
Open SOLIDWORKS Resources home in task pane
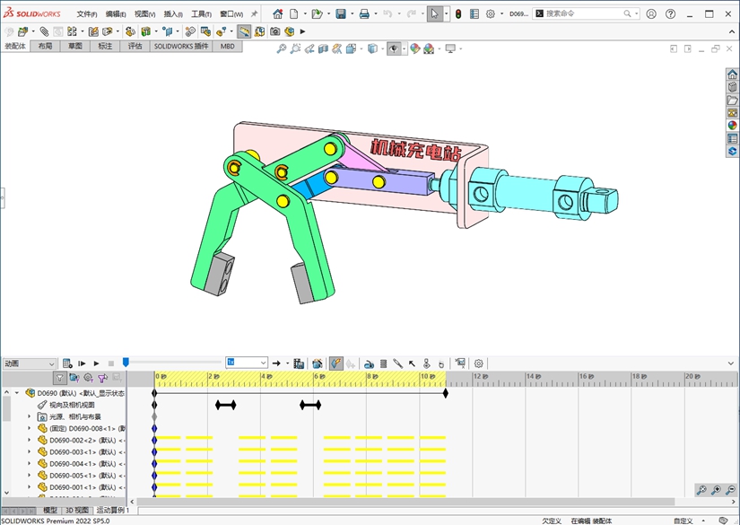click(732, 74)
